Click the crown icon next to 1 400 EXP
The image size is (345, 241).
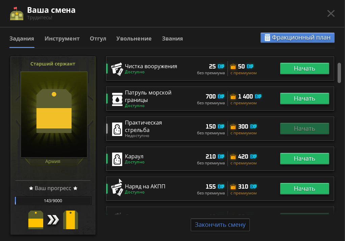(233, 97)
